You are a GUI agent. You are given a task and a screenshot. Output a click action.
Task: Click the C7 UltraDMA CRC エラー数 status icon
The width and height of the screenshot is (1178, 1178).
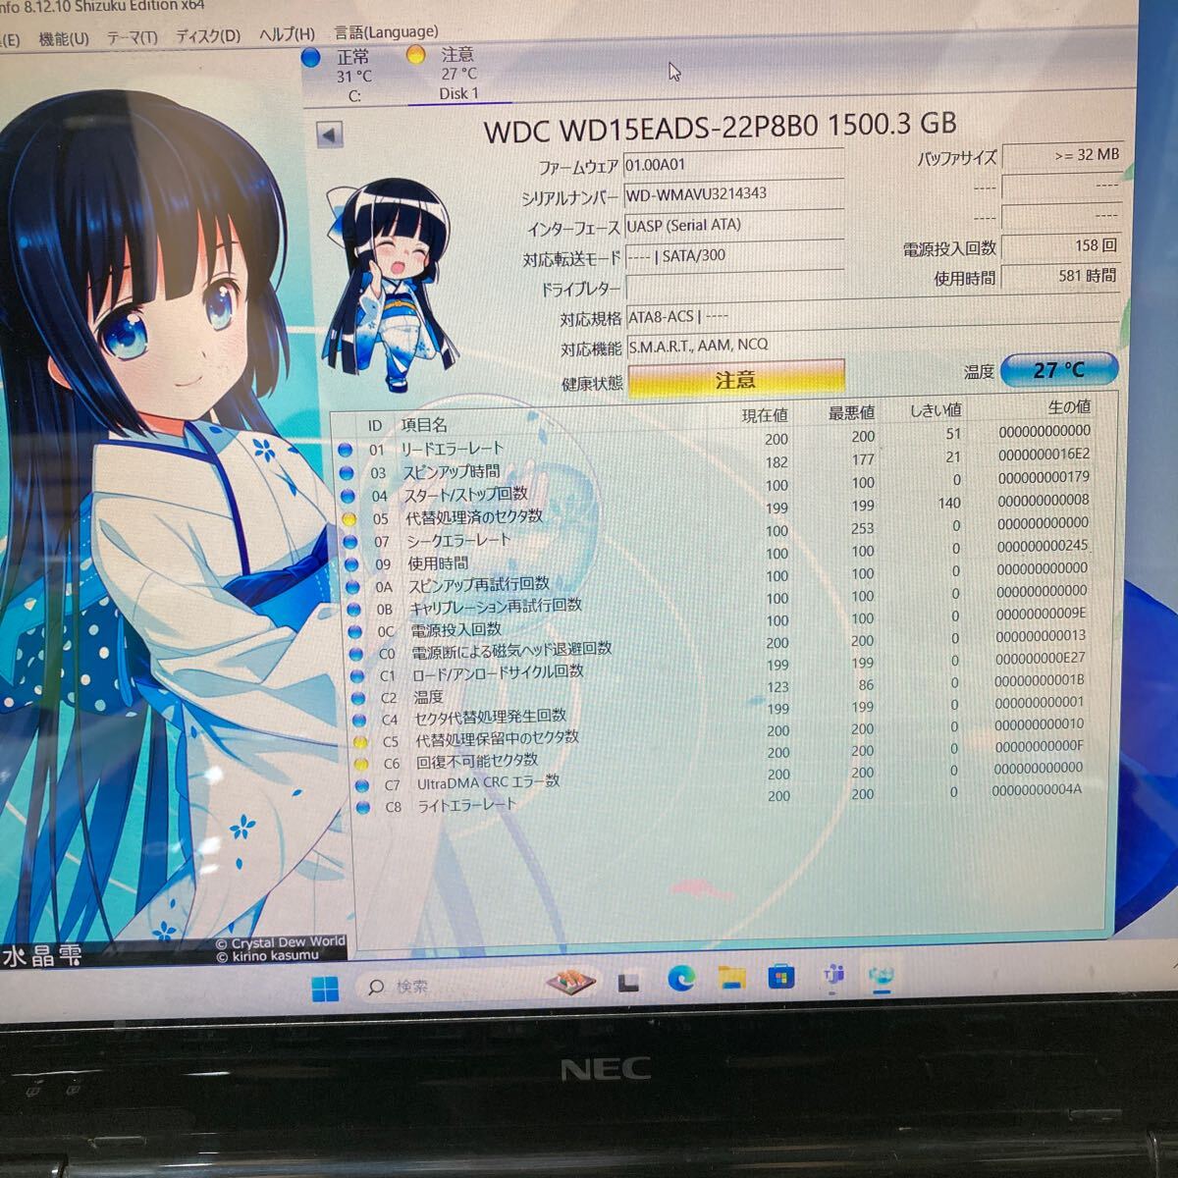pyautogui.click(x=361, y=785)
